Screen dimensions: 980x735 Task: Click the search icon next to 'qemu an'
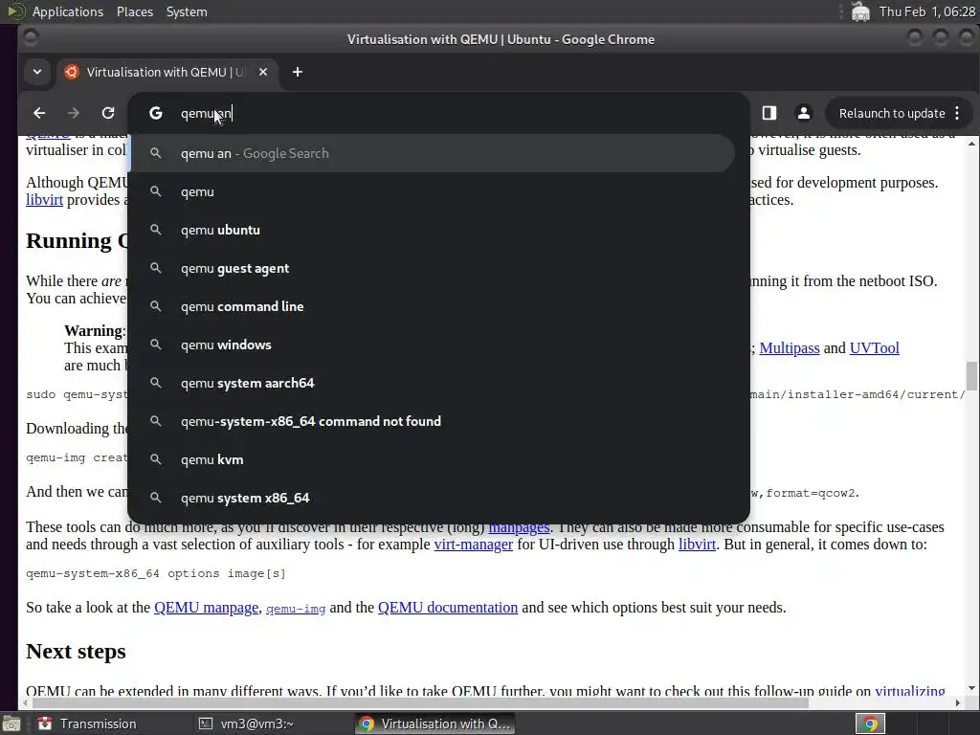(x=156, y=153)
